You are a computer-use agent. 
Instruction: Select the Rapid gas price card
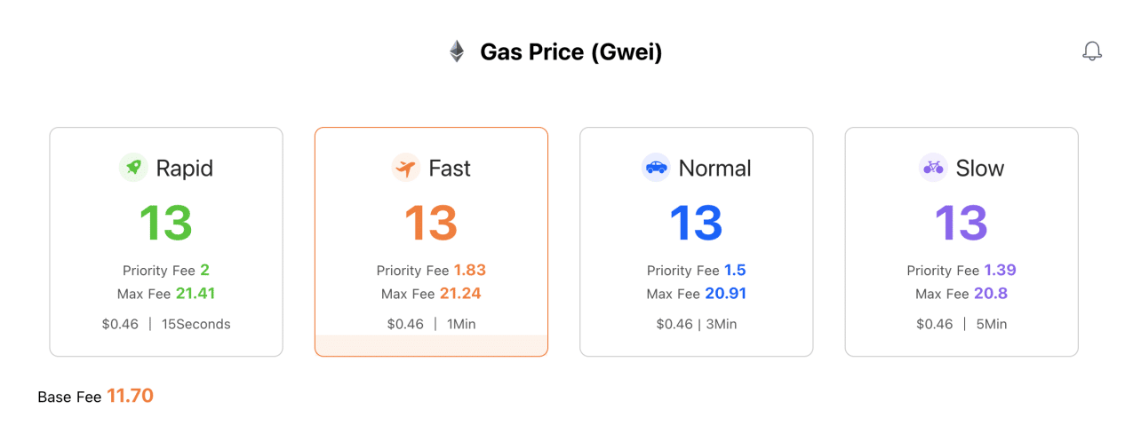[166, 242]
